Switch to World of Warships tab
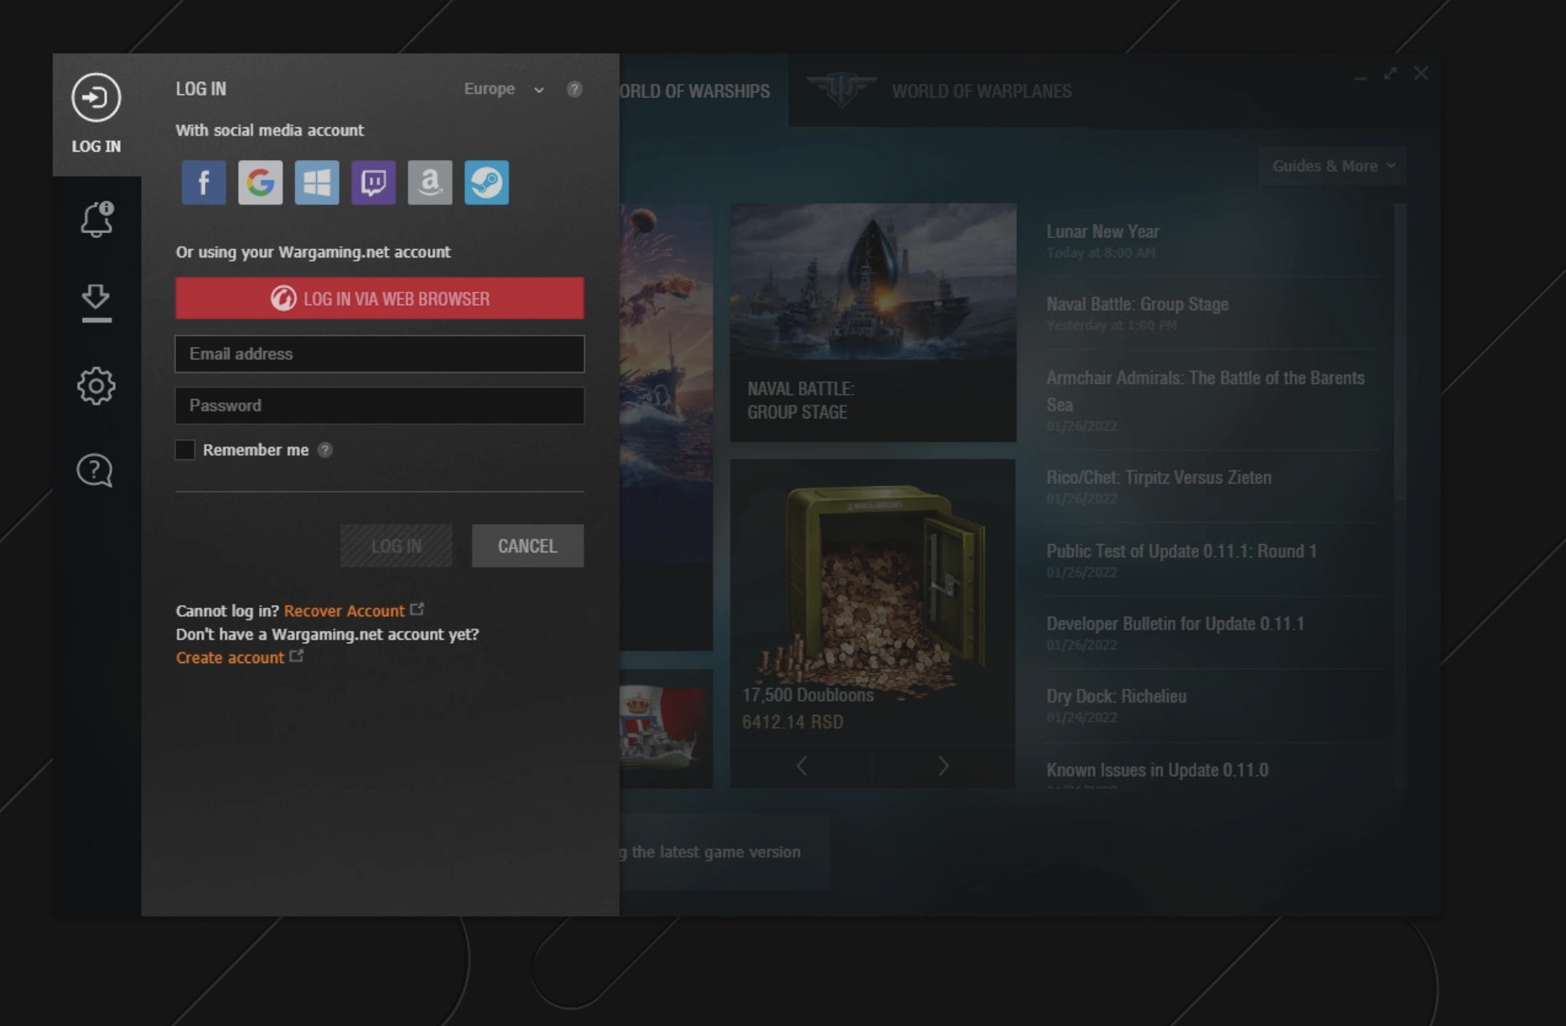The width and height of the screenshot is (1566, 1026). point(694,91)
